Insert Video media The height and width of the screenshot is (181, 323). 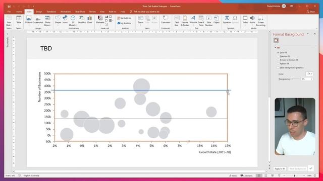[245, 20]
